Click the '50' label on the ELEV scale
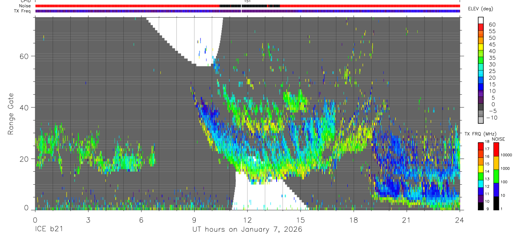Image resolution: width=517 pixels, height=238 pixels. click(x=492, y=38)
